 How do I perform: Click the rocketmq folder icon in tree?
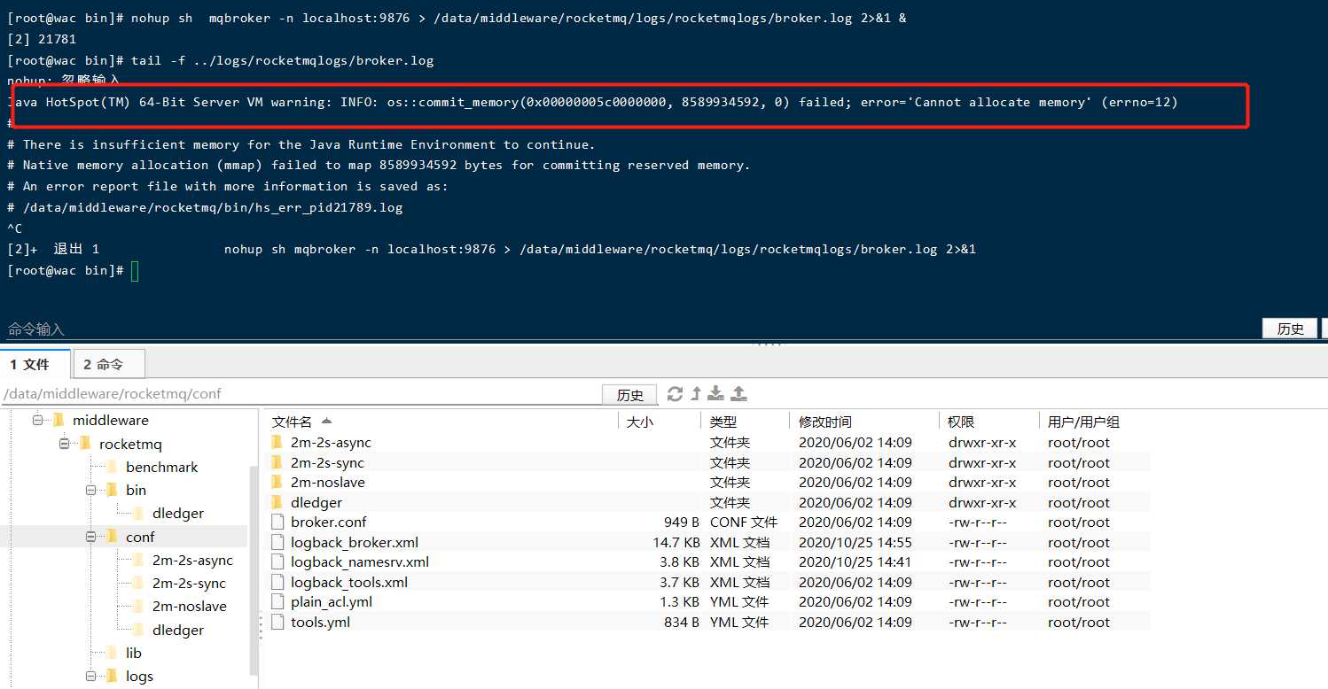click(x=85, y=444)
